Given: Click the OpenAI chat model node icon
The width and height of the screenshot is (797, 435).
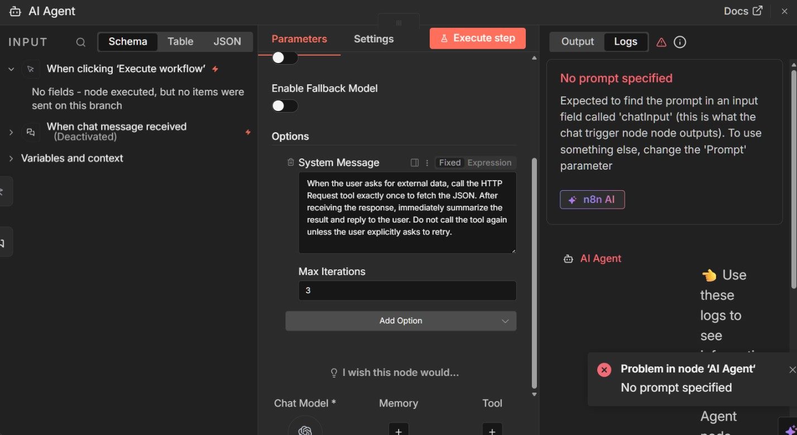Looking at the screenshot, I should [x=305, y=429].
